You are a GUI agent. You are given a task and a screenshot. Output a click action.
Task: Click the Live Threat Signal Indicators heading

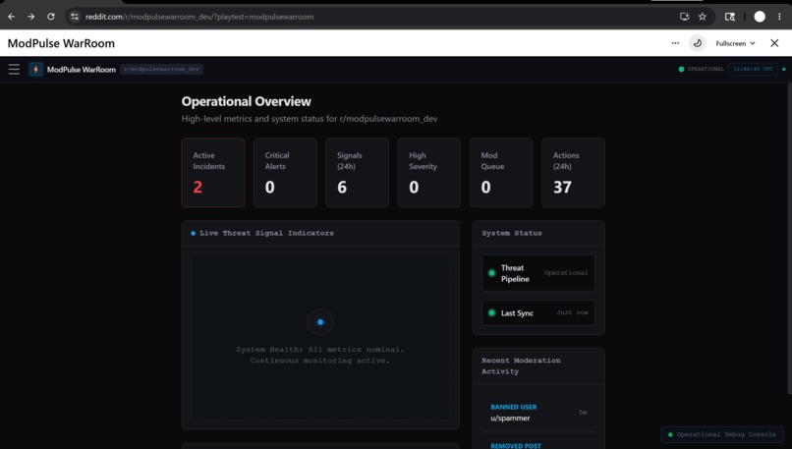[x=266, y=233]
